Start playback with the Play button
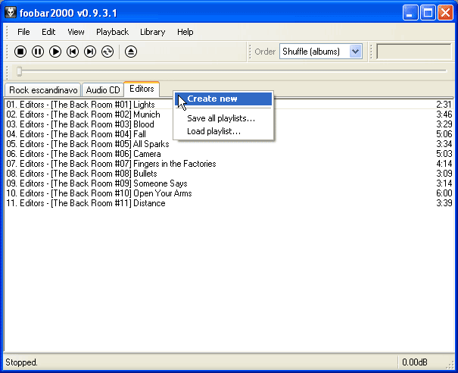This screenshot has width=458, height=373. pos(55,52)
